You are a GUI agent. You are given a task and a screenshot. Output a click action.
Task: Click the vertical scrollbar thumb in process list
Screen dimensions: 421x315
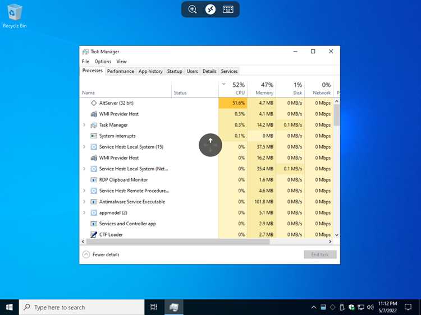337,115
